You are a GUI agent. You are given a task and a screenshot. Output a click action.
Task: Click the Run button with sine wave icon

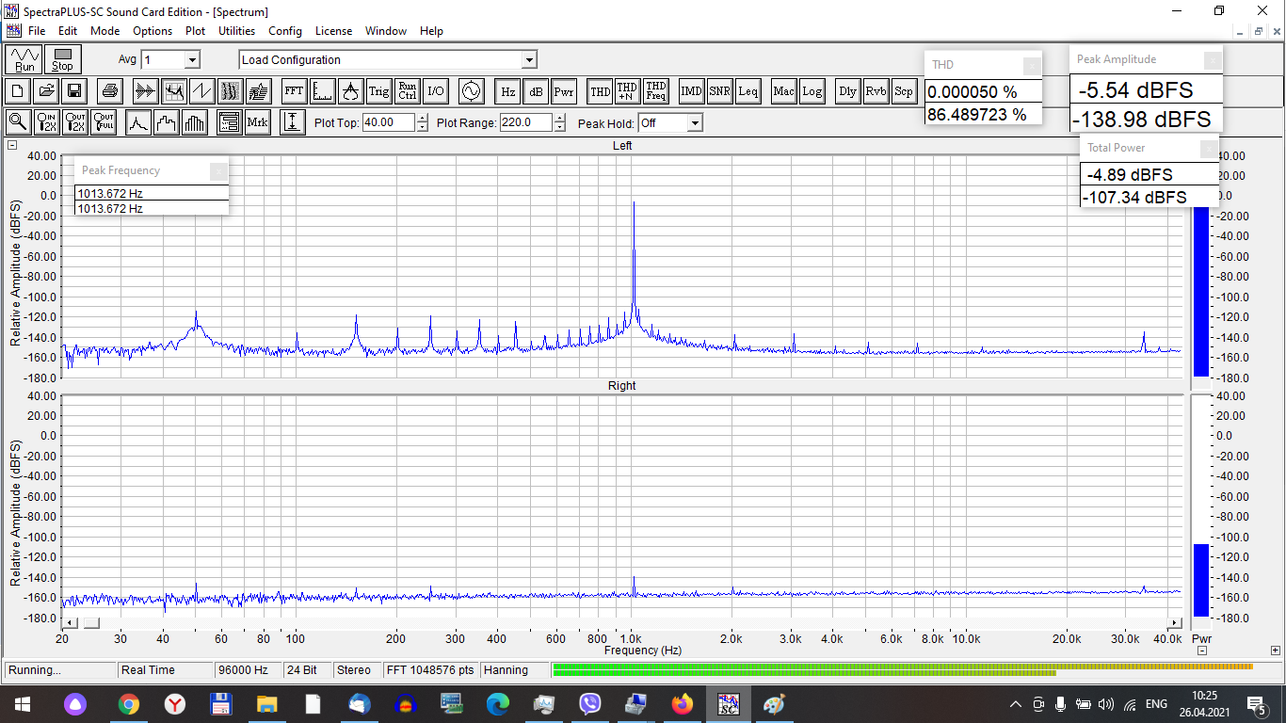pos(24,60)
